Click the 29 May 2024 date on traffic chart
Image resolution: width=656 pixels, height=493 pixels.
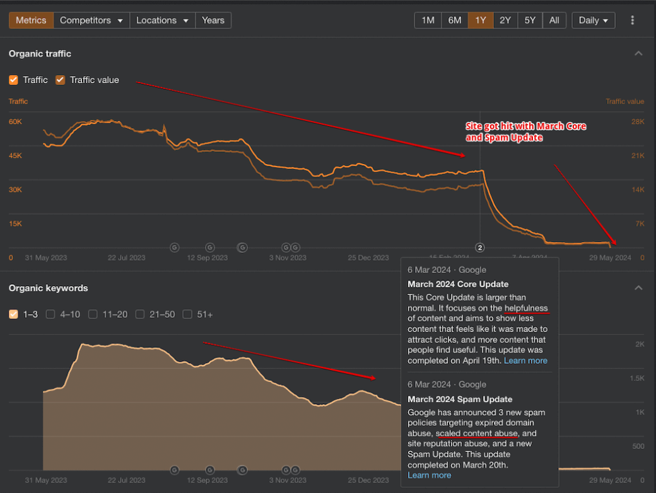pyautogui.click(x=610, y=257)
